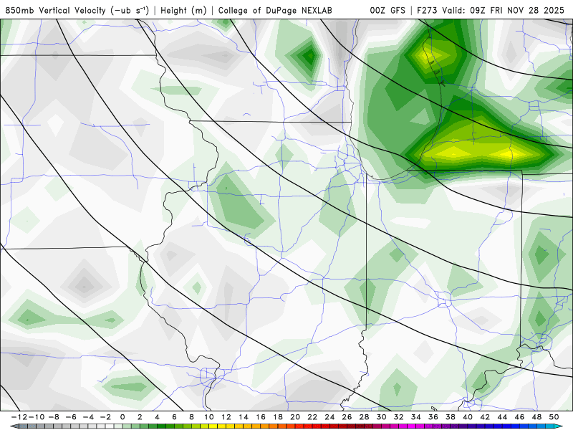This screenshot has width=573, height=430.
Task: Click the '36' color scale label
Action: tap(433, 417)
